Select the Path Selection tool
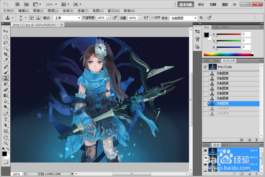The width and height of the screenshot is (265, 177). [x=6, y=125]
